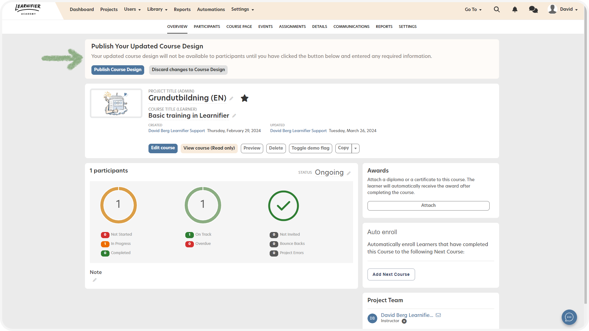Expand the Settings menu in top bar
Image resolution: width=589 pixels, height=331 pixels.
point(242,10)
